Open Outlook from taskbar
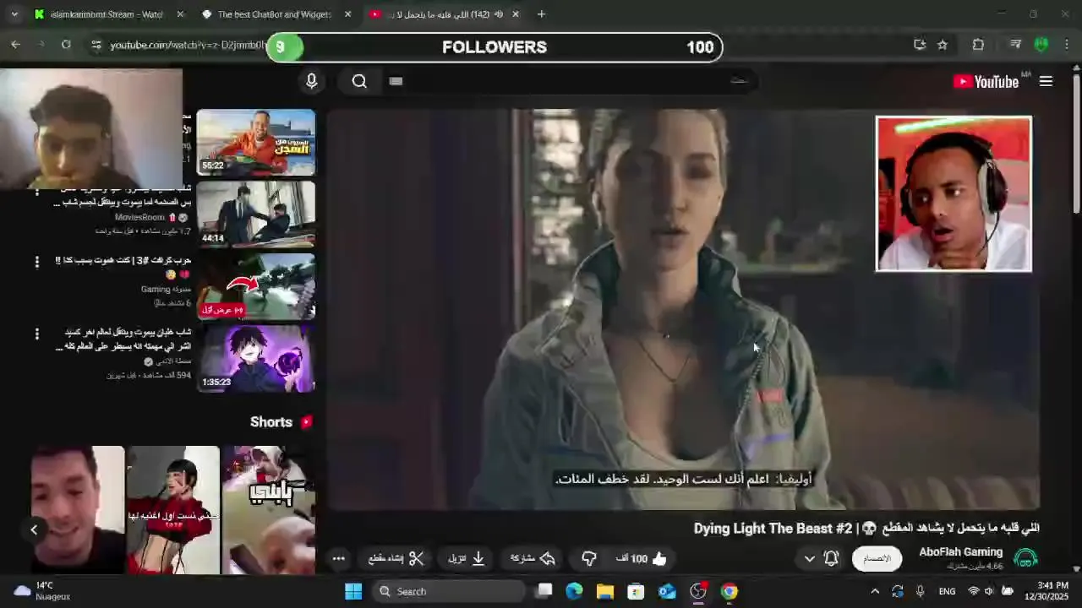 [667, 591]
